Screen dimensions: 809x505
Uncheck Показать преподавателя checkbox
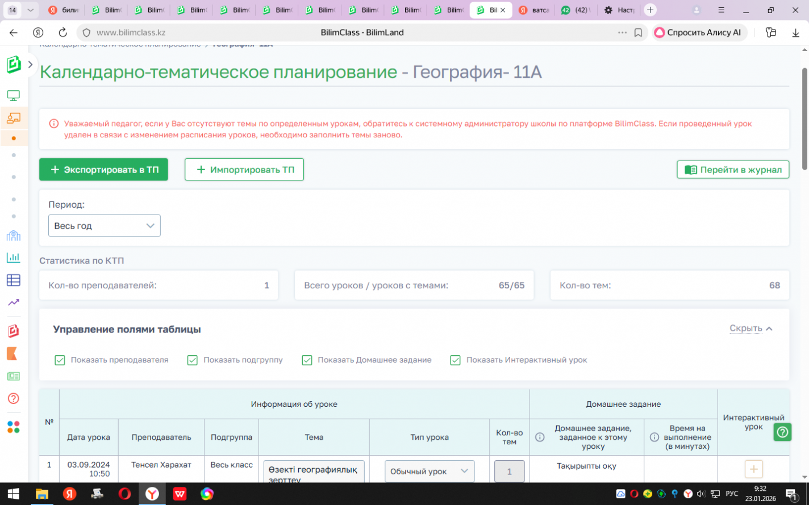[60, 360]
